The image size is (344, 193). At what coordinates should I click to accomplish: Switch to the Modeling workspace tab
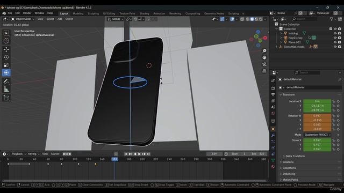coord(78,13)
